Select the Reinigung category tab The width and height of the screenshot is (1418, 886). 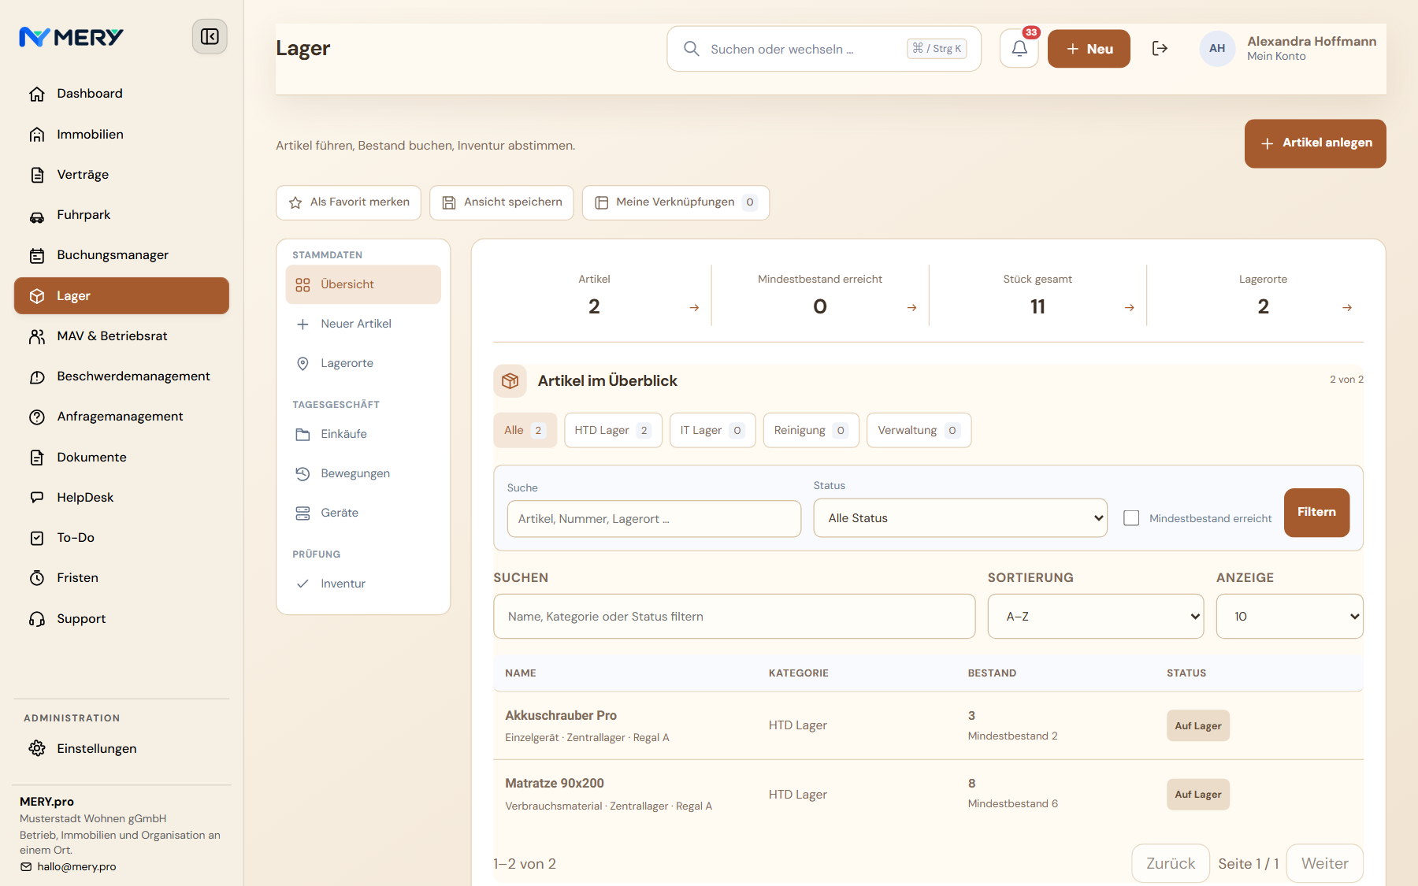tap(811, 431)
